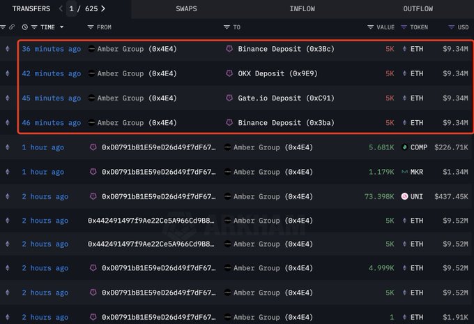Screen dimensions: 474x324
Task: Open Gate.io Deposit (0xC91) entity
Action: (x=286, y=98)
